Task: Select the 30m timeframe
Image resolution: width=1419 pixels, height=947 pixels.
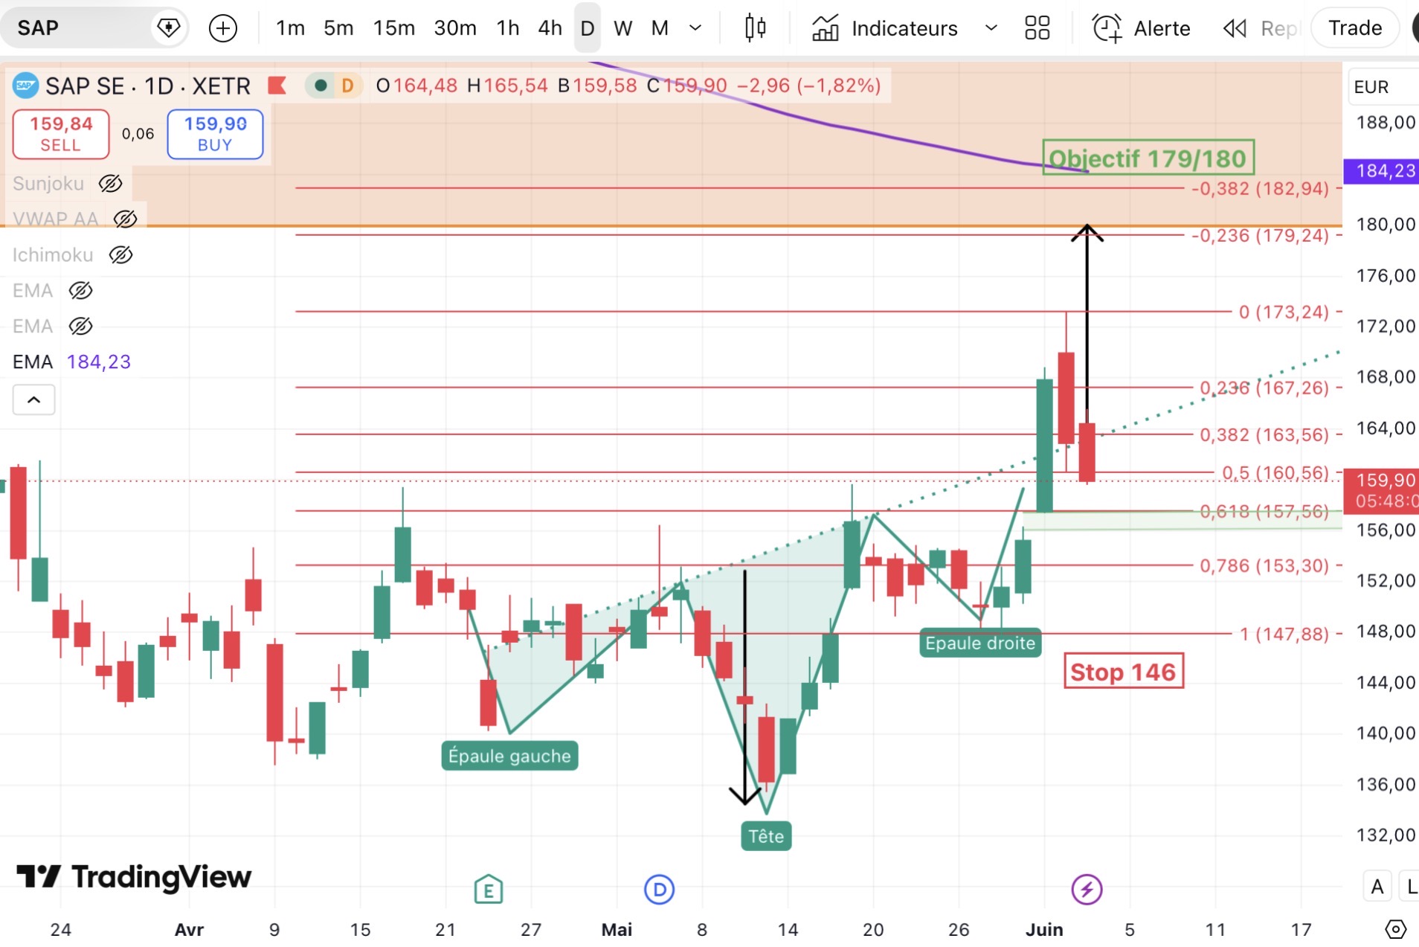Action: (x=455, y=28)
